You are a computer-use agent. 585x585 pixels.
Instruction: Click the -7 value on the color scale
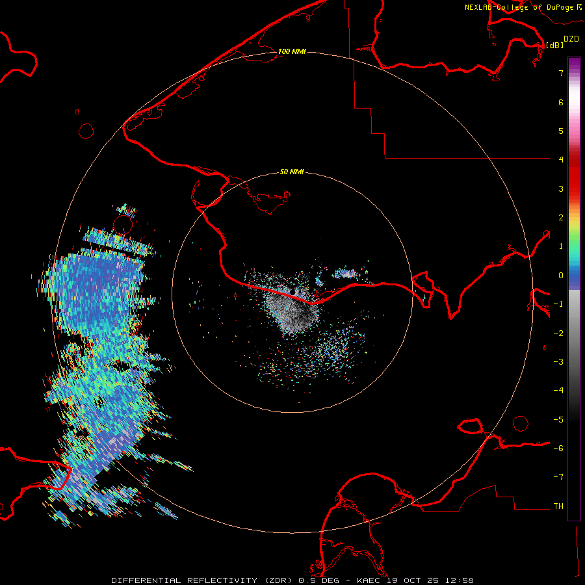[558, 477]
